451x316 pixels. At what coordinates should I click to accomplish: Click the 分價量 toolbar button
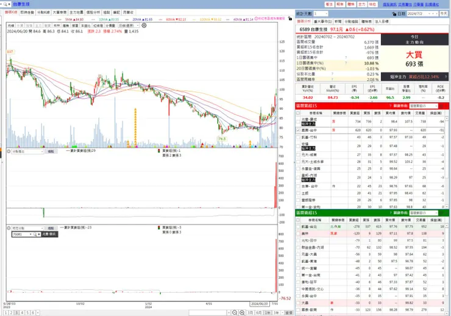coord(110,26)
